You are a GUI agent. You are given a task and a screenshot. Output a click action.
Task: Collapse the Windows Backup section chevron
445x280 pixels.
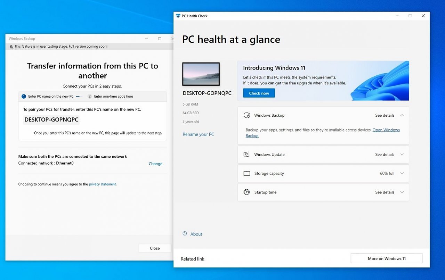402,115
